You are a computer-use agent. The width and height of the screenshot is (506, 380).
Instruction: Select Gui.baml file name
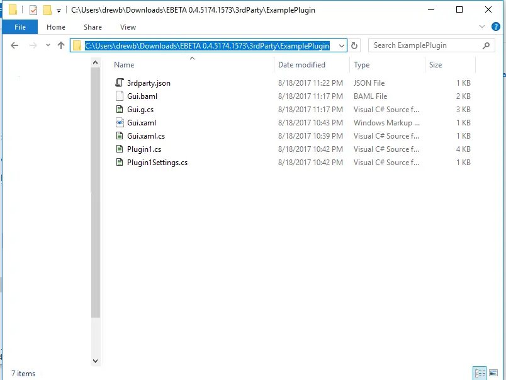point(142,96)
